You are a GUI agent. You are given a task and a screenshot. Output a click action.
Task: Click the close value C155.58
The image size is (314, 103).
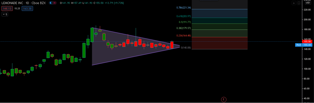click(x=98, y=3)
